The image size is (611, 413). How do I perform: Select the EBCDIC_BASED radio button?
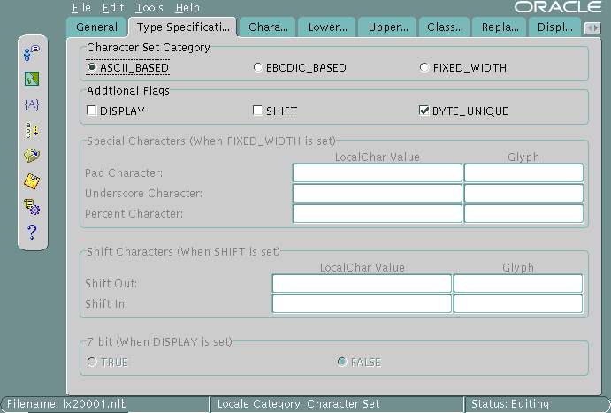pos(258,67)
